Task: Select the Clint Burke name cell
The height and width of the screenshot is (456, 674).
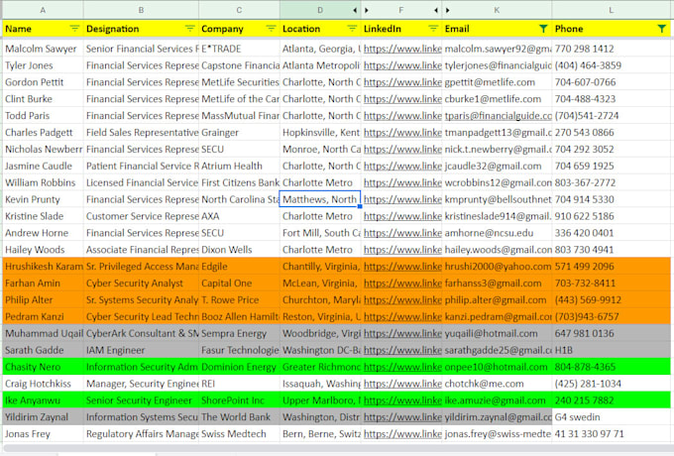Action: (43, 99)
